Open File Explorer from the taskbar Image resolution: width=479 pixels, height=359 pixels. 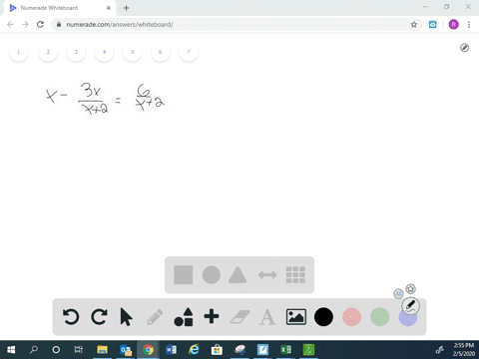click(103, 350)
